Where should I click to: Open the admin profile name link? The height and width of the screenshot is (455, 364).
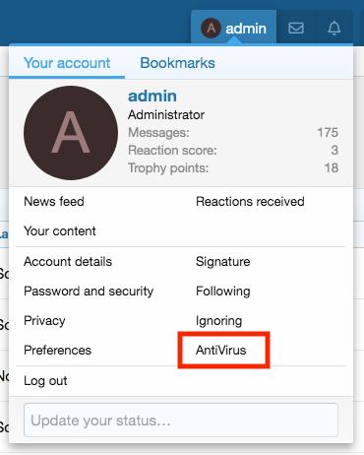click(x=152, y=96)
